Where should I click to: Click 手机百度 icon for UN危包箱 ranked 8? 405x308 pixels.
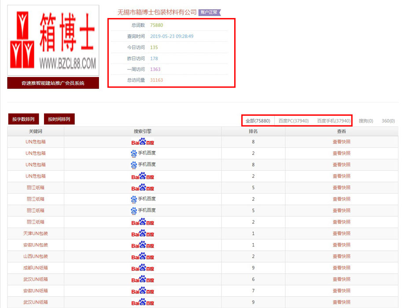pos(134,165)
